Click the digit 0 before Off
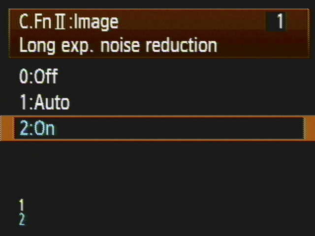Screen dimensions: 315x236 tap(23, 76)
